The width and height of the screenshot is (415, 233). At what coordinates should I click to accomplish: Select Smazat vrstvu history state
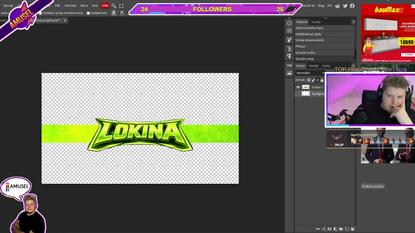(x=325, y=52)
